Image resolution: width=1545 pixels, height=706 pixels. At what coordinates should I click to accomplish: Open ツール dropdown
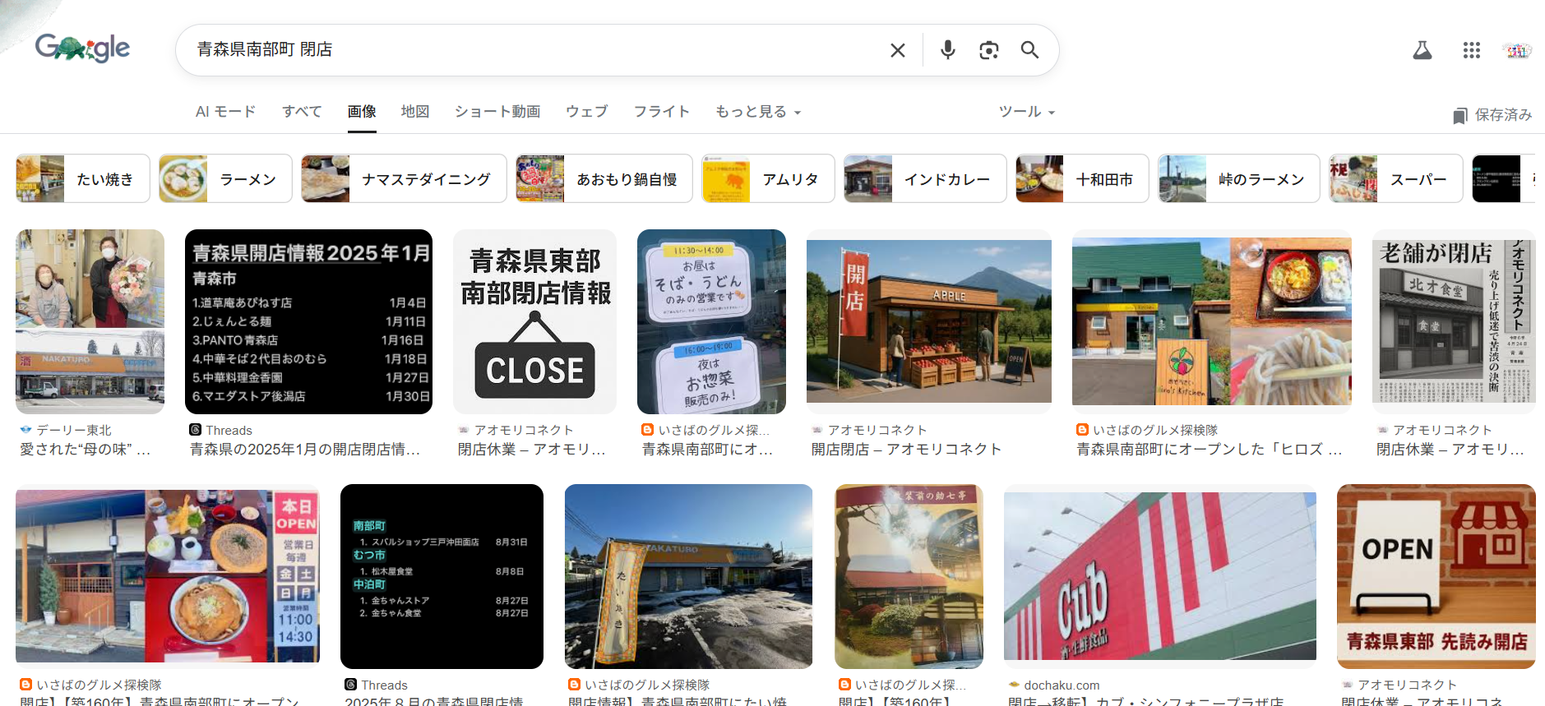1027,111
